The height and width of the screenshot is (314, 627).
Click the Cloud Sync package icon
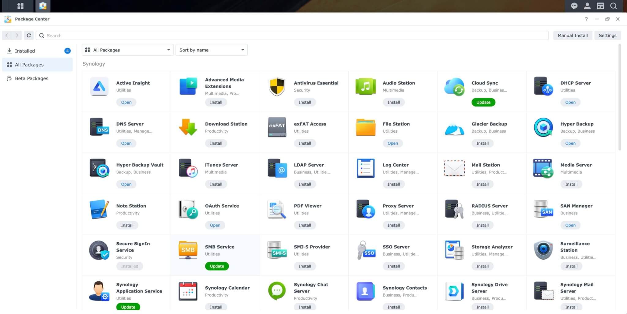tap(454, 86)
